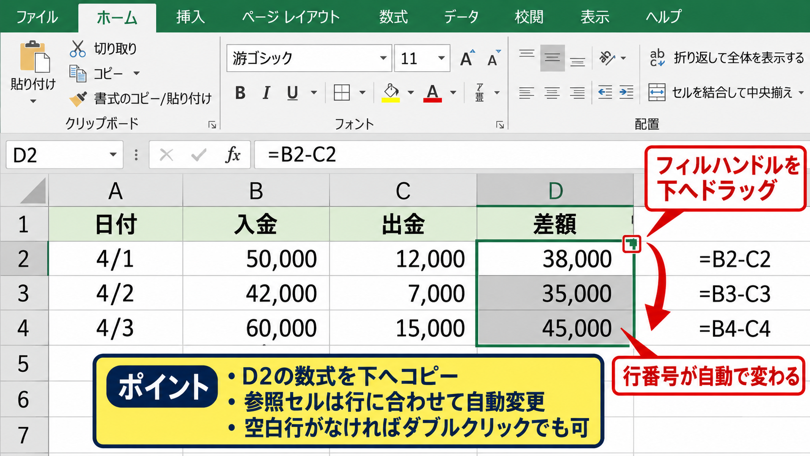Click セルを結合して中央揃え merge button
Image resolution: width=810 pixels, height=456 pixels.
(x=726, y=92)
